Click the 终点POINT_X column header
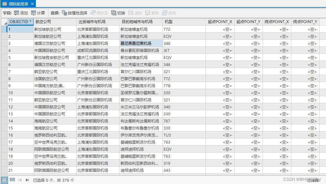The height and width of the screenshot is (184, 326). tap(277, 21)
